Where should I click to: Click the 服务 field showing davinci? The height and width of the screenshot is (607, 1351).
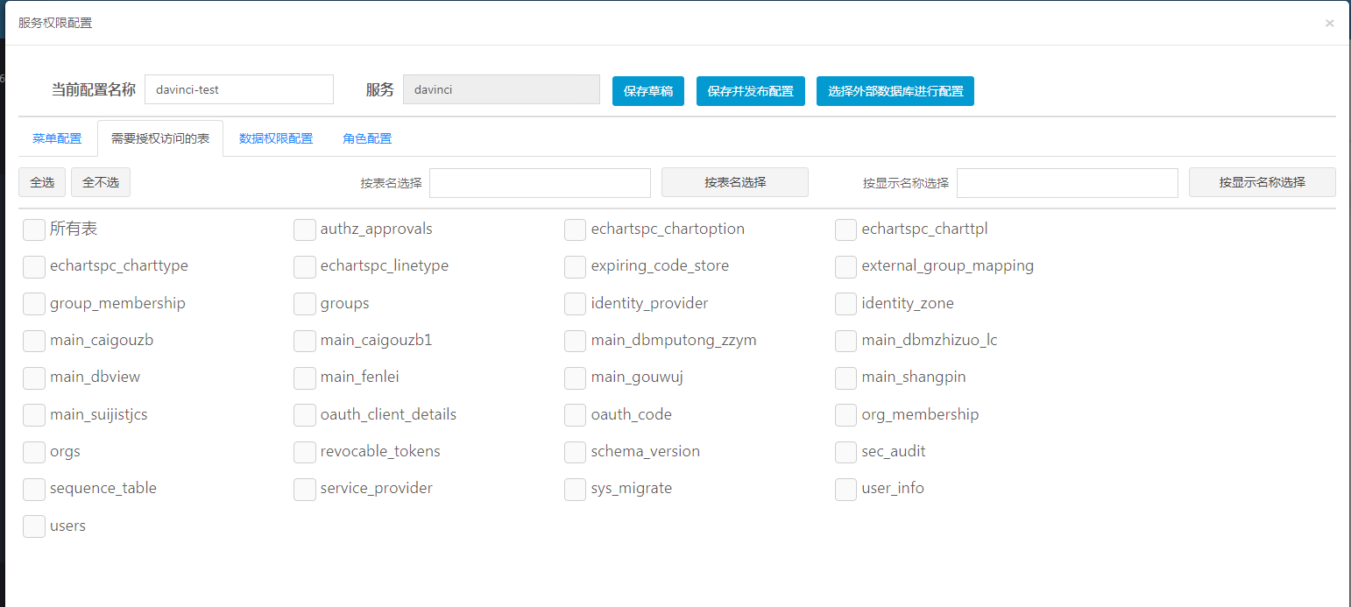(501, 89)
